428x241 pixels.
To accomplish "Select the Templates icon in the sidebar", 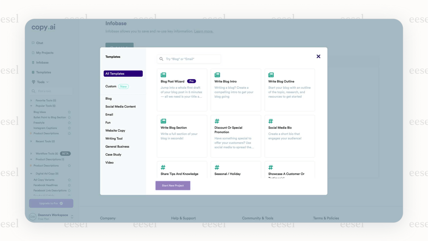I will pyautogui.click(x=33, y=72).
